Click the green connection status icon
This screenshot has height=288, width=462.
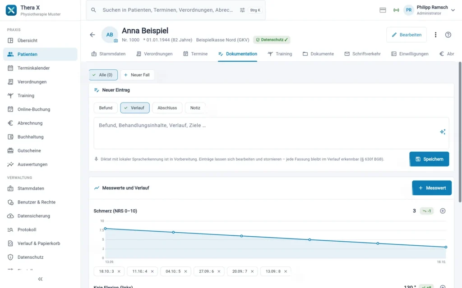point(396,10)
